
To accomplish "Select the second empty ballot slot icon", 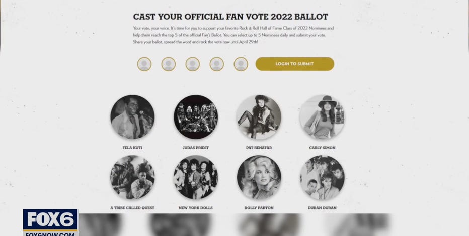I will tap(169, 64).
